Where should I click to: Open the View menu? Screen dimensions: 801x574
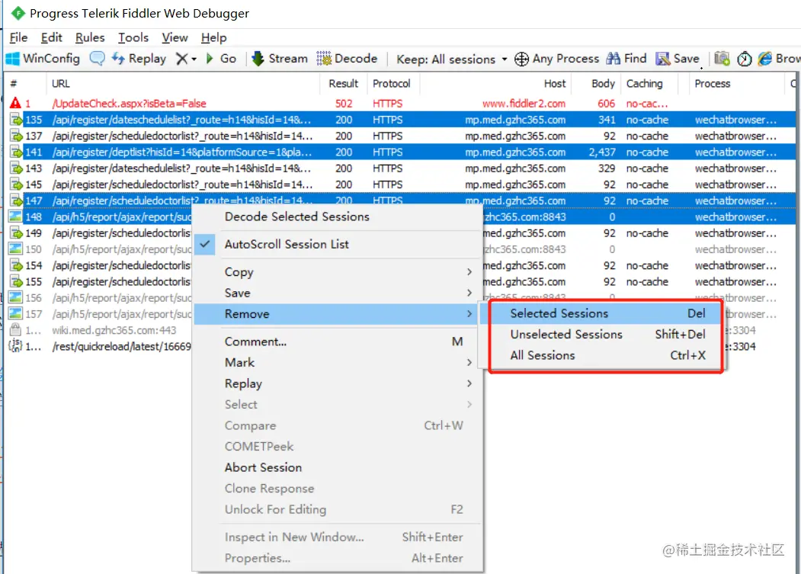[x=175, y=38]
